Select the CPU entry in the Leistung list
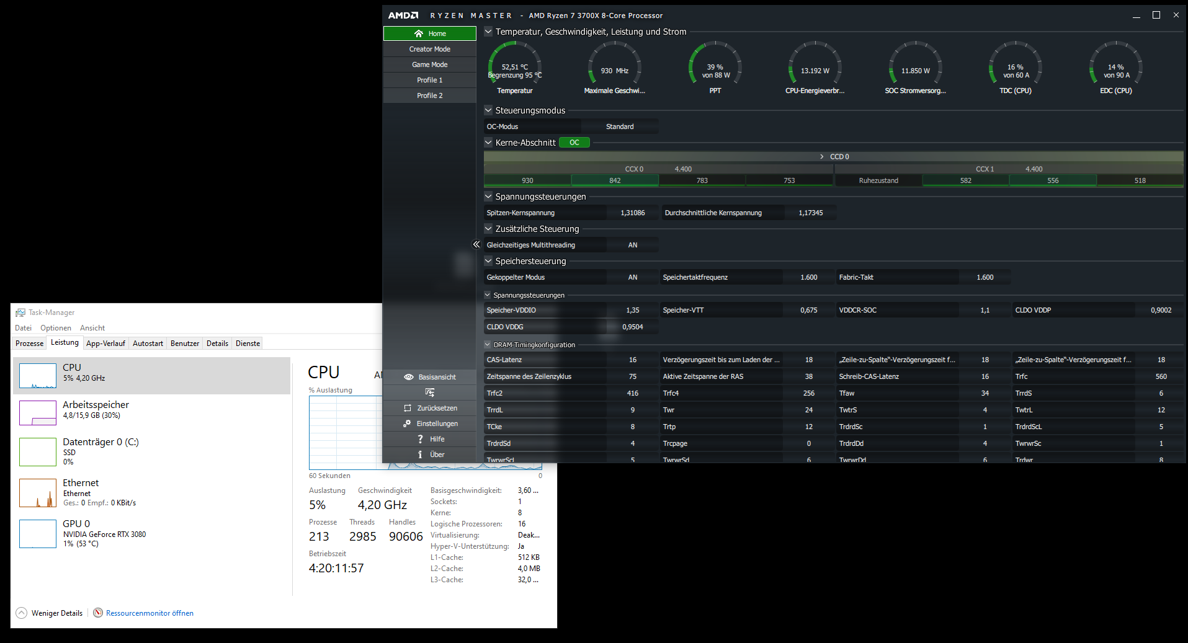Image resolution: width=1188 pixels, height=643 pixels. (152, 376)
